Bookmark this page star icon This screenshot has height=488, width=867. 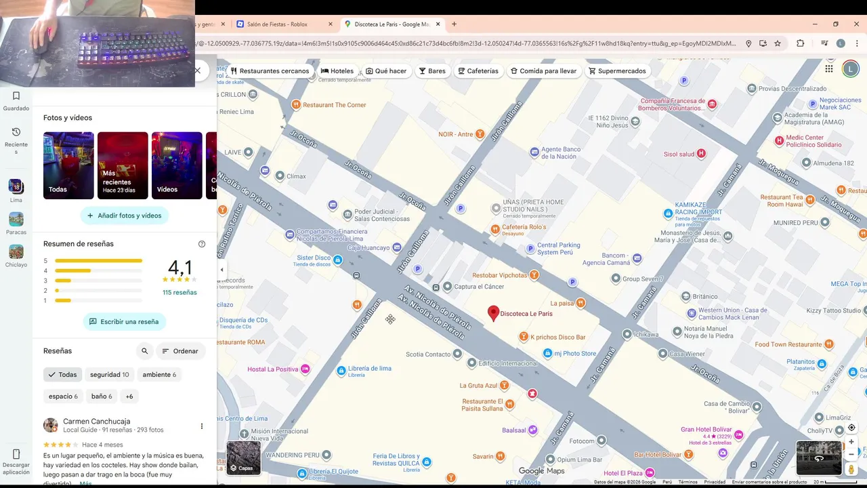(x=778, y=43)
